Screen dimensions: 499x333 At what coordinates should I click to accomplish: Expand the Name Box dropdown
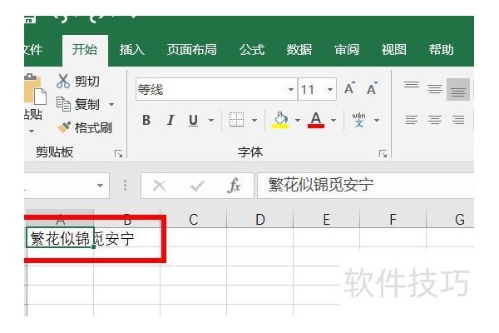coord(101,185)
